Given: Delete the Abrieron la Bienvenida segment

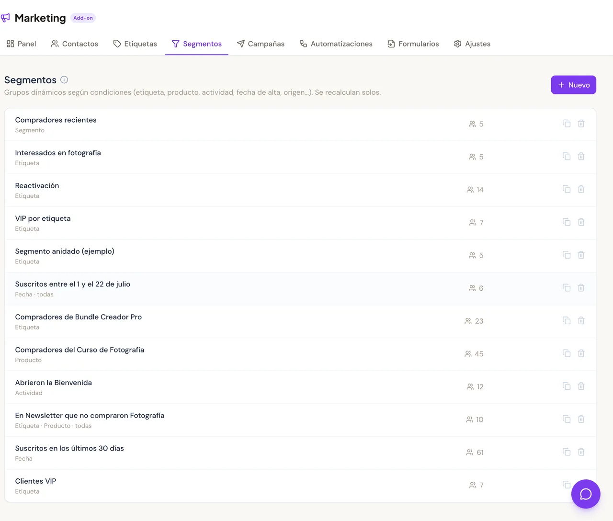Looking at the screenshot, I should 581,386.
